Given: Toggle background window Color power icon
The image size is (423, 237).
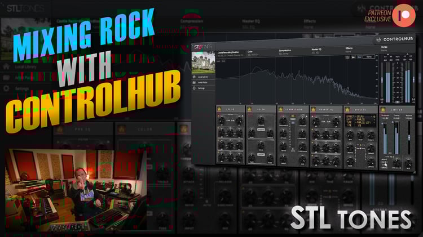Looking at the screenshot, I should click(x=122, y=129).
